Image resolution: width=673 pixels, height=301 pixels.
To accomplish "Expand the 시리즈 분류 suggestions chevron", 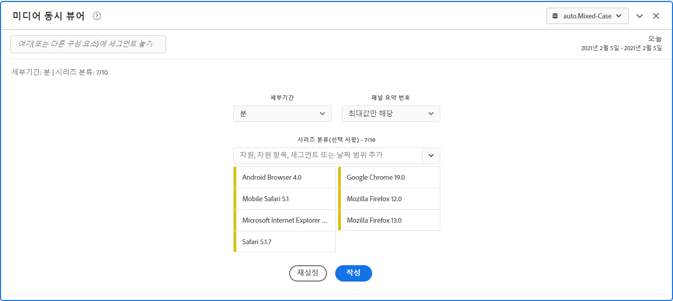I will tap(432, 155).
